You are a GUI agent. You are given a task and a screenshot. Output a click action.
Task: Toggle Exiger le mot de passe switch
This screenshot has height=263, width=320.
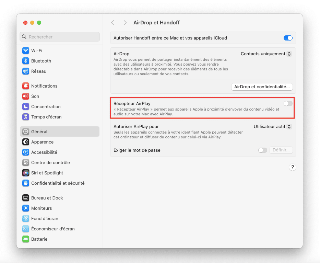[x=262, y=150]
